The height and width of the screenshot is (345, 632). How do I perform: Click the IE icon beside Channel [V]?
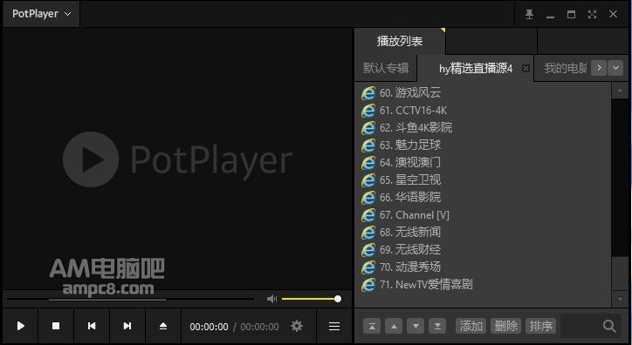click(368, 214)
